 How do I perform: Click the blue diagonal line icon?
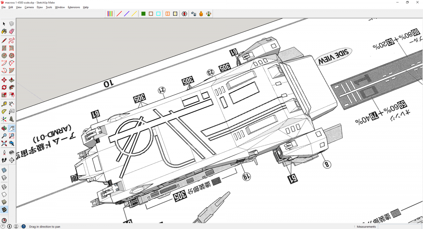pyautogui.click(x=127, y=14)
